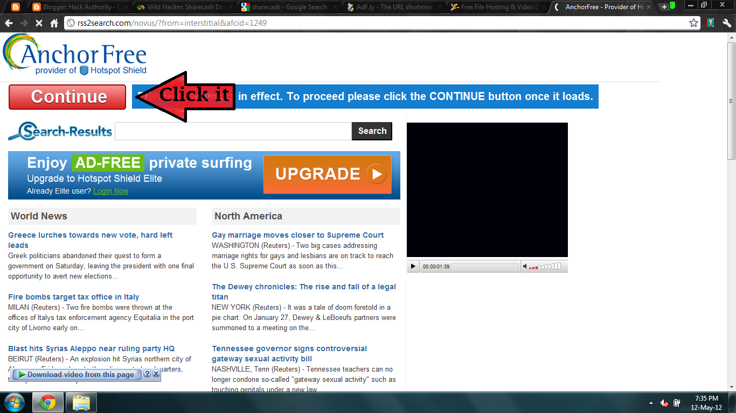Screen dimensions: 736x413
Task: Click the Chrome icon in the taskbar
Action: (x=47, y=402)
